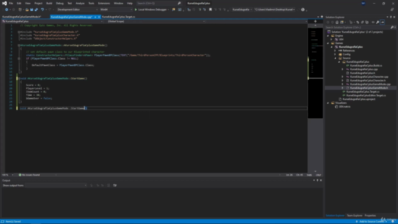
Task: Click Solution Explorer Properties wrench icon
Action: point(377,22)
